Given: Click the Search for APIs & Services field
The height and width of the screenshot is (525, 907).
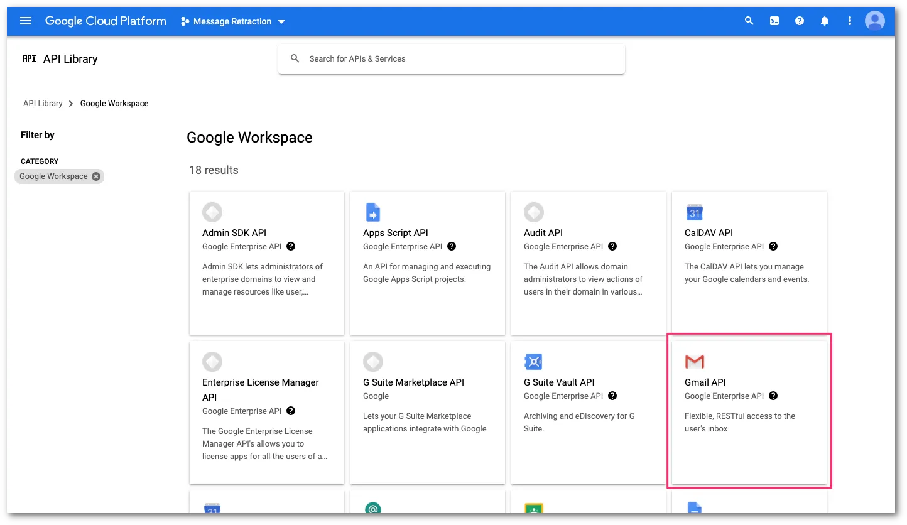Looking at the screenshot, I should pyautogui.click(x=451, y=58).
